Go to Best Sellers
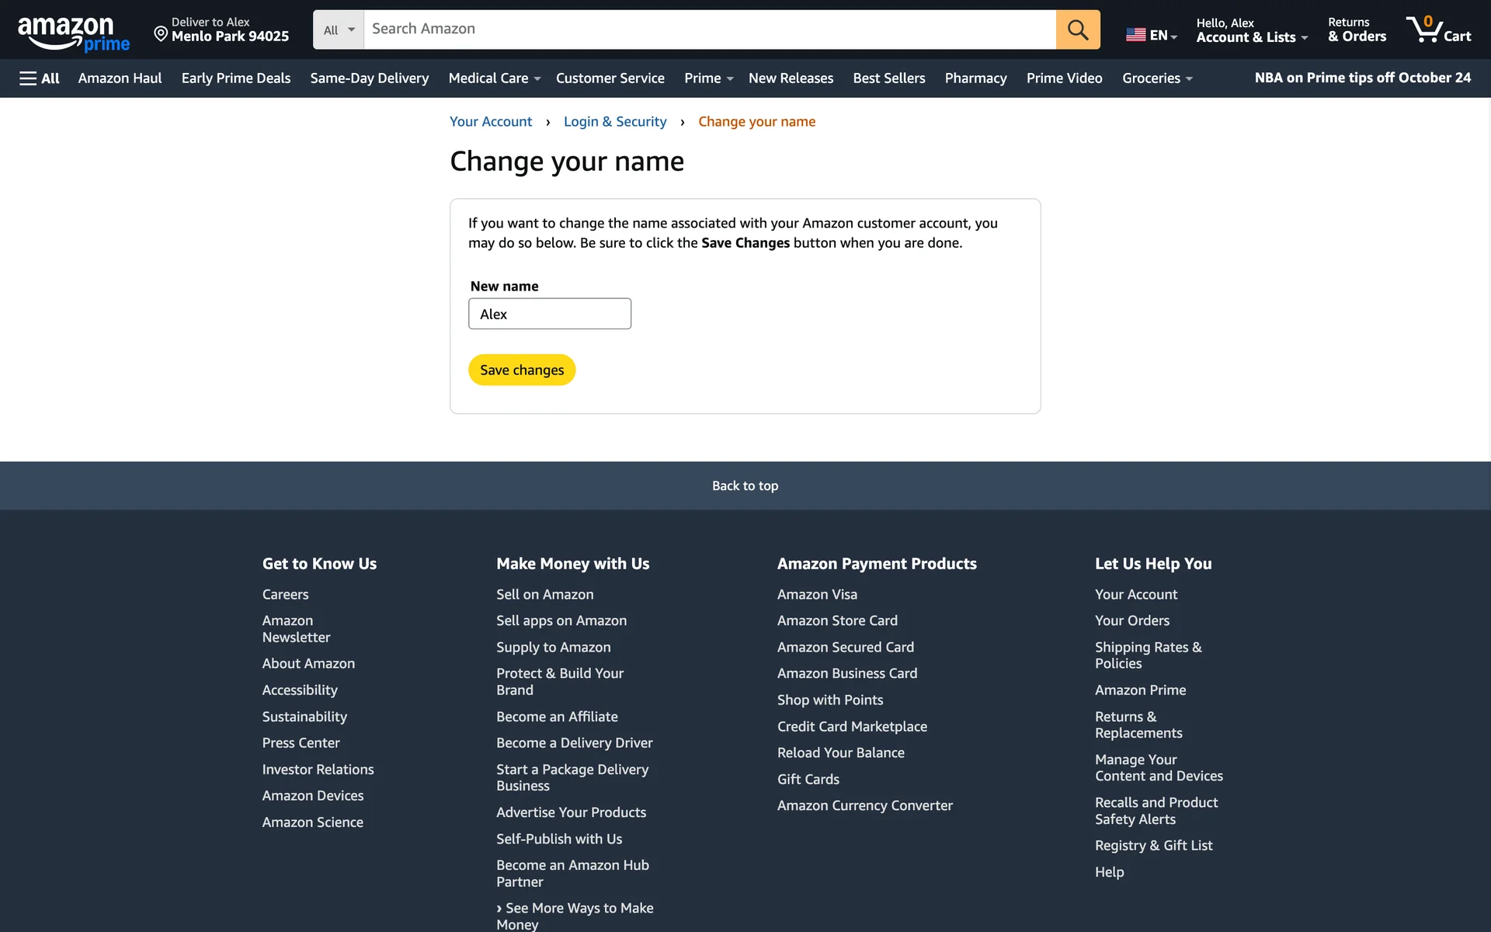The image size is (1491, 932). point(888,78)
